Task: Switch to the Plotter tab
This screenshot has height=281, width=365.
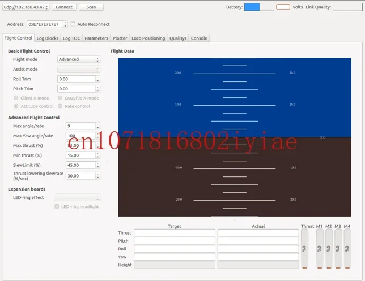Action: [x=120, y=38]
